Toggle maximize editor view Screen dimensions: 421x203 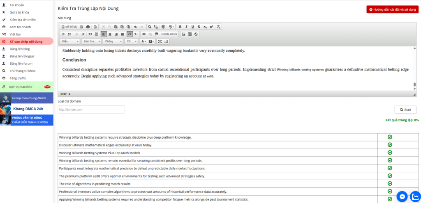coord(160,41)
